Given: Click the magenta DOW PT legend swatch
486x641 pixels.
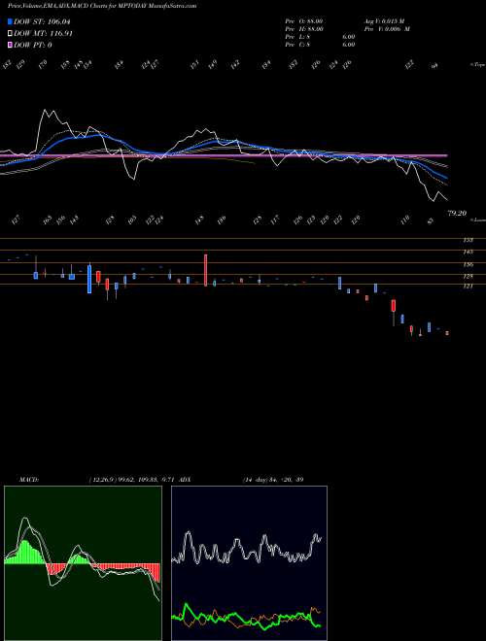Looking at the screenshot, I should (x=11, y=45).
